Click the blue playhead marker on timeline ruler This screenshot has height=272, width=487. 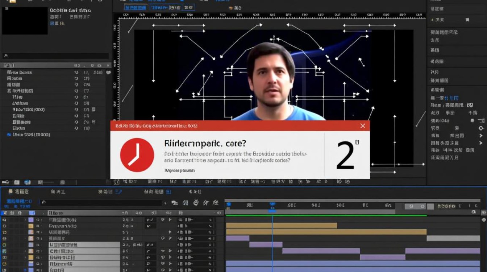[272, 205]
